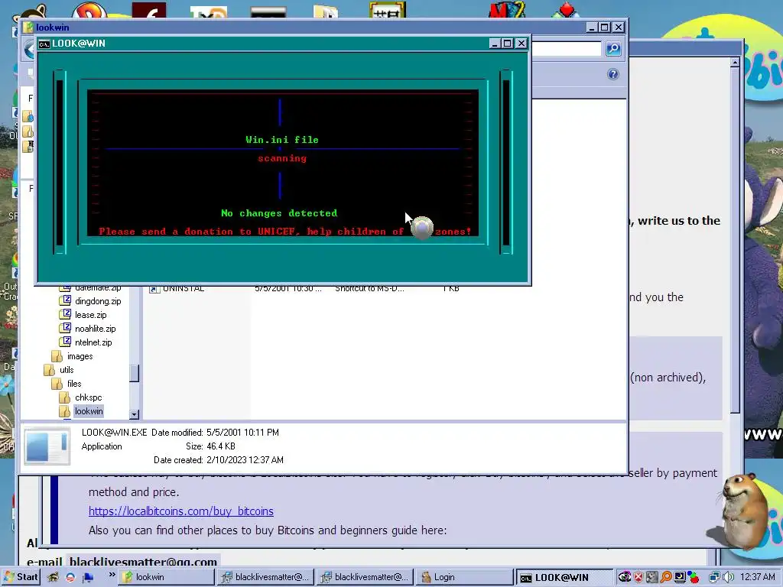Open the images folder in the tree
The width and height of the screenshot is (783, 587).
pos(73,356)
